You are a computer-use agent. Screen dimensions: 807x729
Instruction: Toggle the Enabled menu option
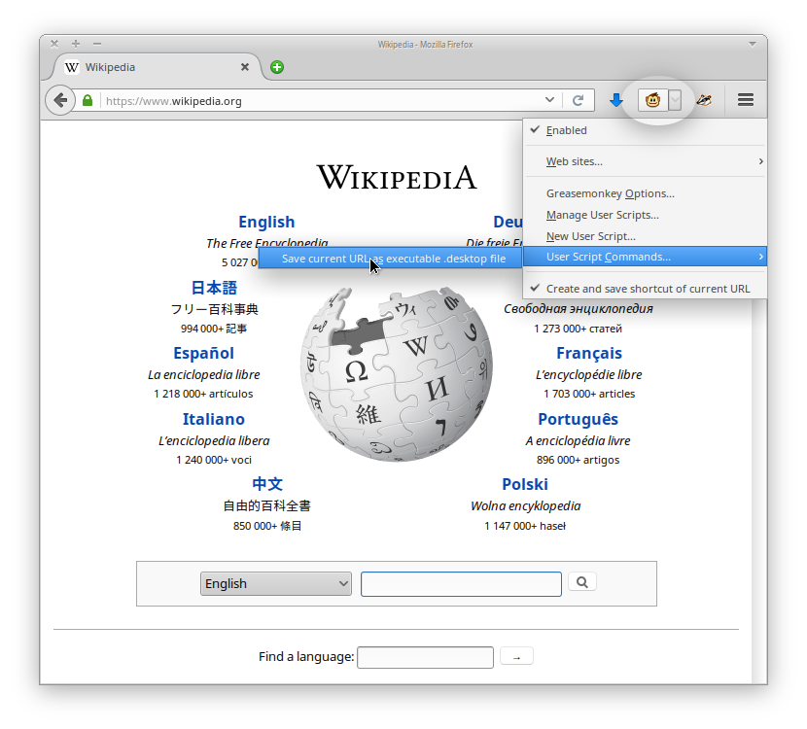click(x=645, y=130)
